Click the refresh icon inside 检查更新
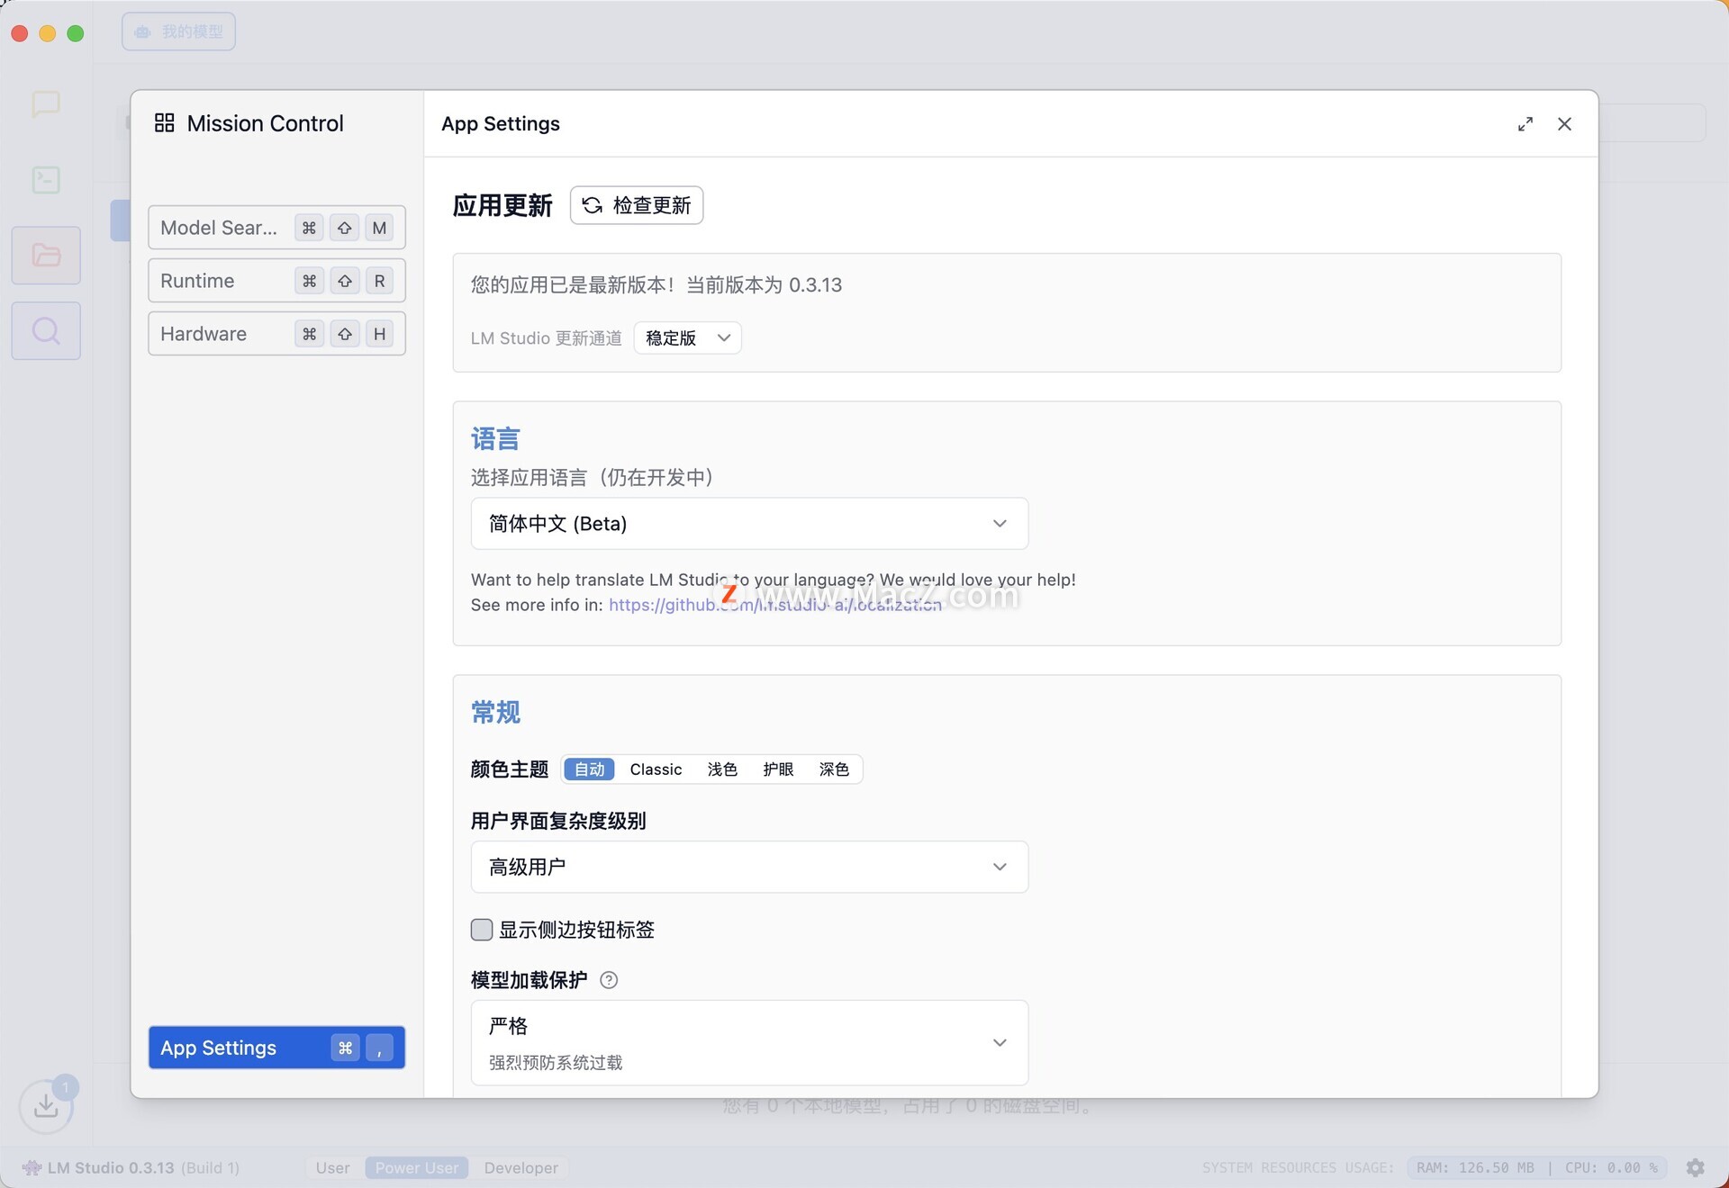 (592, 205)
